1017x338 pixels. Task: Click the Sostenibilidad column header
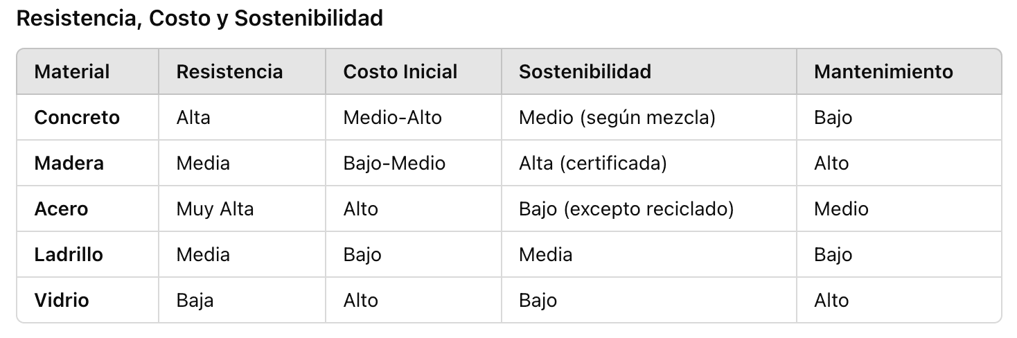tap(585, 71)
